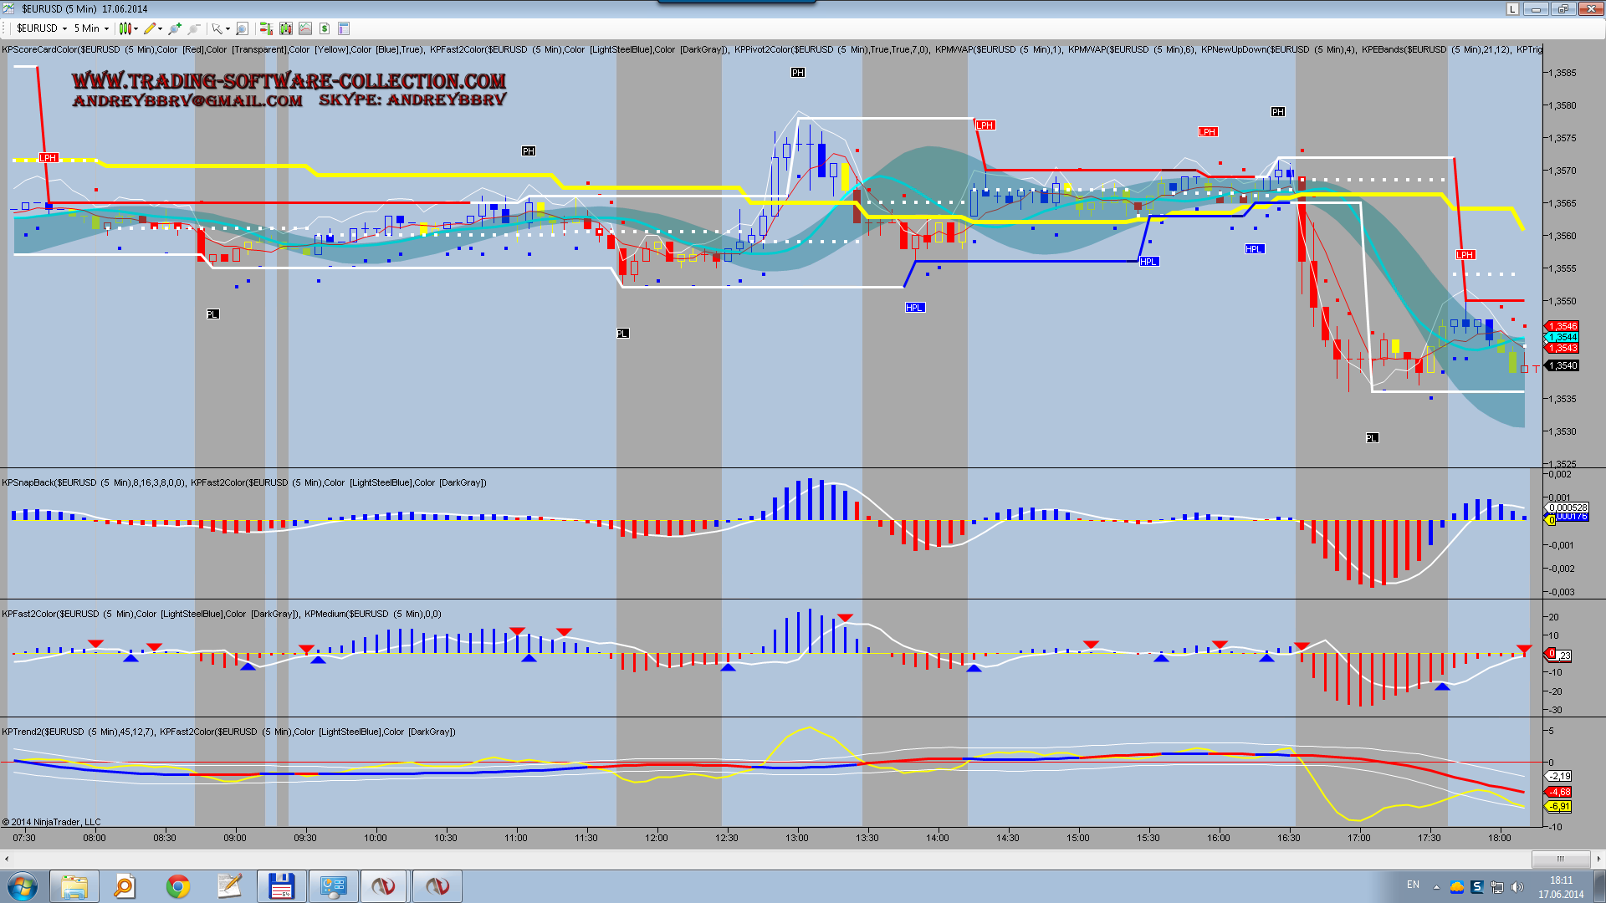Open the chart style candlestick dropdown
1606x903 pixels.
[x=129, y=28]
